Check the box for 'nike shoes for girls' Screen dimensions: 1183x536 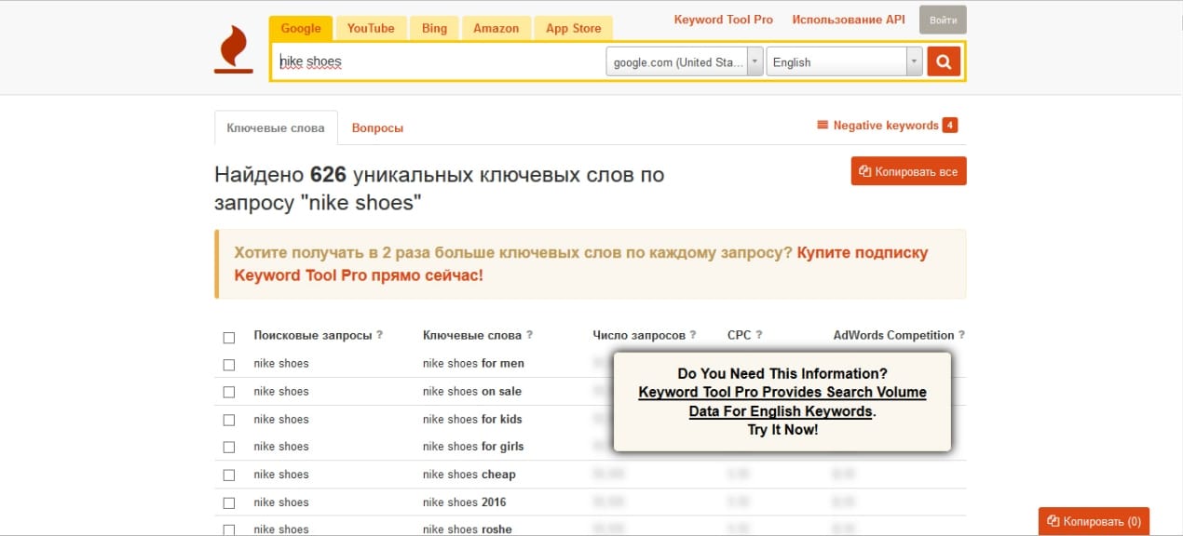[229, 448]
